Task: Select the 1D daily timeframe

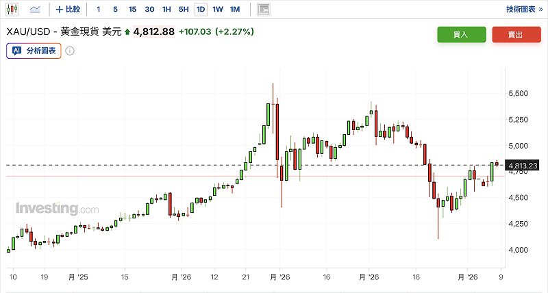Action: [x=201, y=10]
